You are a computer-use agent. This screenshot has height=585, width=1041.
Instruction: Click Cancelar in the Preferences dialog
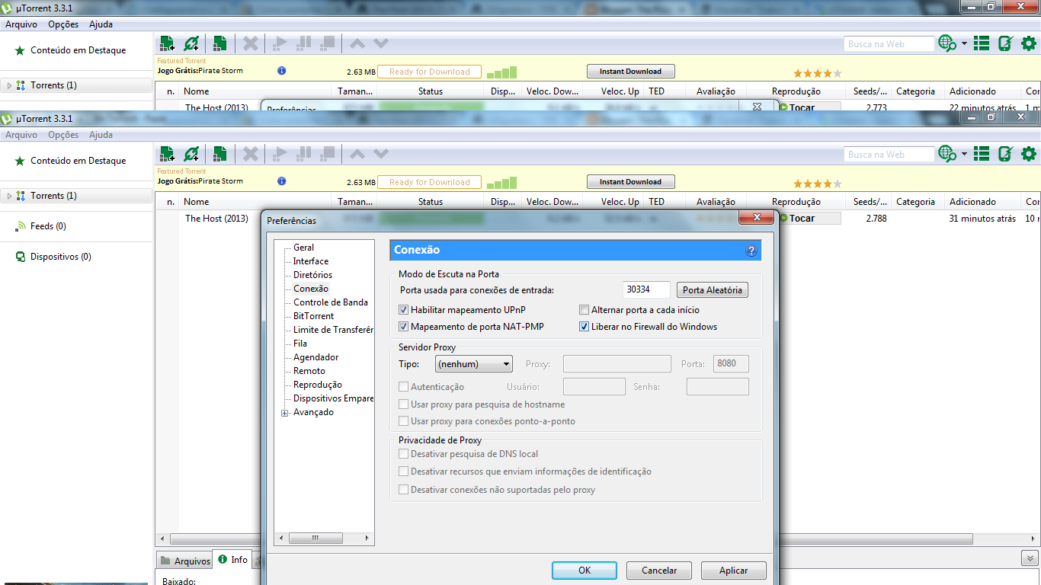659,570
